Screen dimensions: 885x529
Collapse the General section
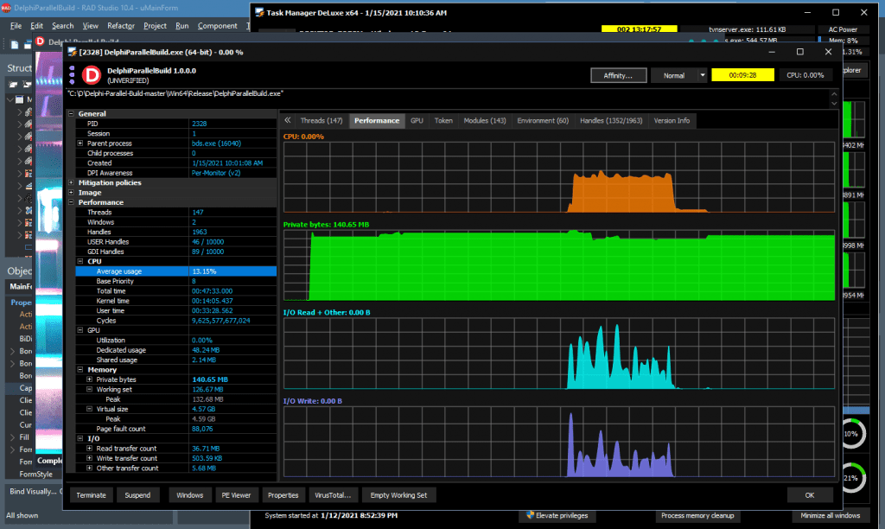tap(71, 113)
